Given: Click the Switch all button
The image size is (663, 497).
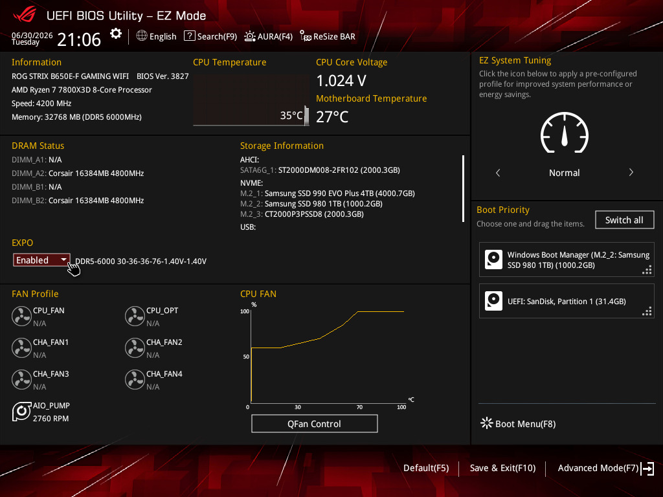Looking at the screenshot, I should point(624,220).
